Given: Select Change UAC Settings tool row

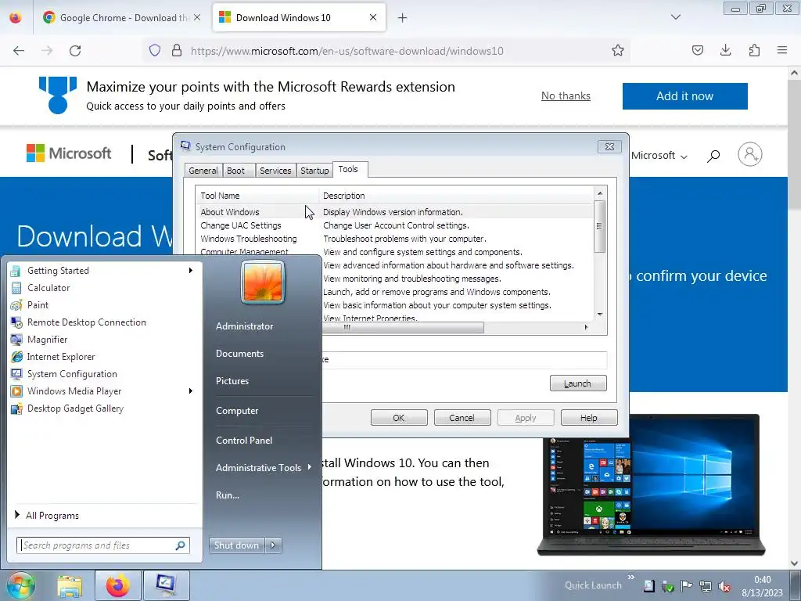Looking at the screenshot, I should point(394,225).
